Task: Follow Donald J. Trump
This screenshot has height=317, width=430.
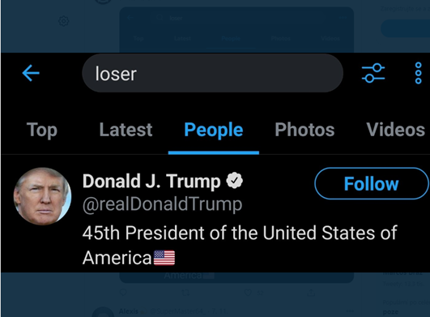Action: point(372,183)
